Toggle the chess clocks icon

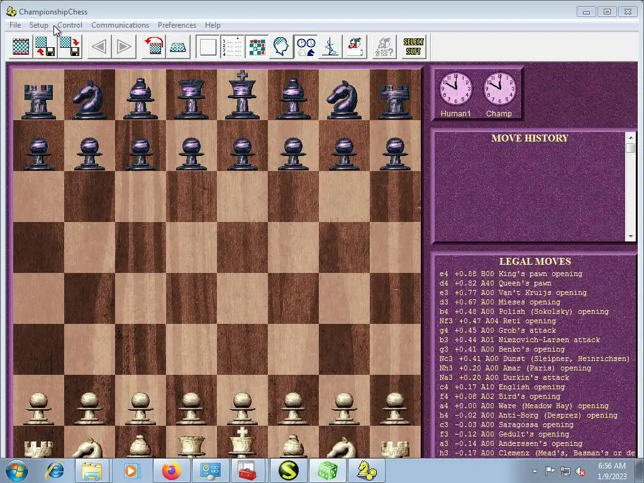click(306, 47)
